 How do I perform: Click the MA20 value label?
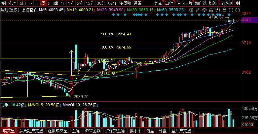click(x=111, y=10)
